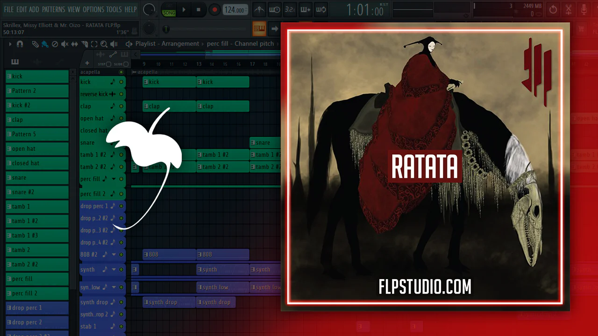
Task: Select kick #2 in the pattern picker
Action: pyautogui.click(x=37, y=105)
